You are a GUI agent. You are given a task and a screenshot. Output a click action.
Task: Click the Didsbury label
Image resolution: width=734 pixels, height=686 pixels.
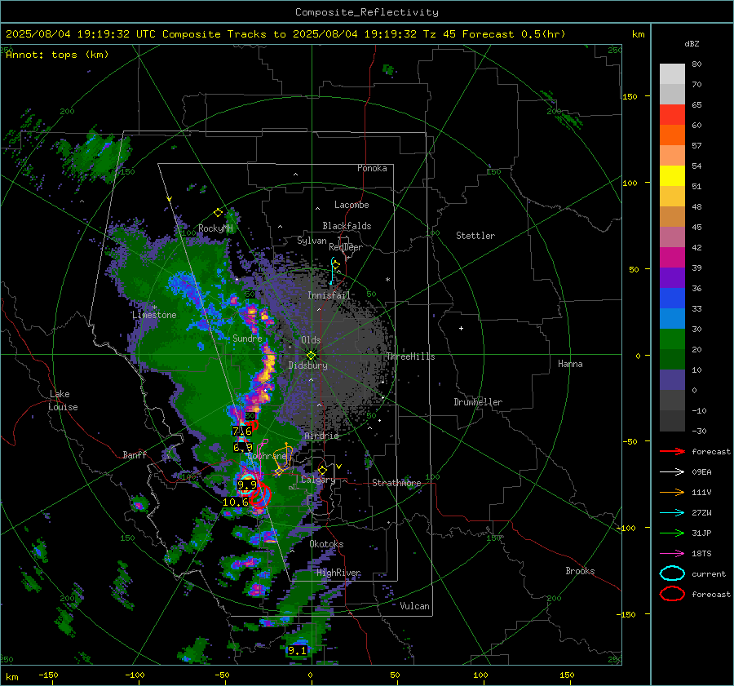tap(307, 365)
